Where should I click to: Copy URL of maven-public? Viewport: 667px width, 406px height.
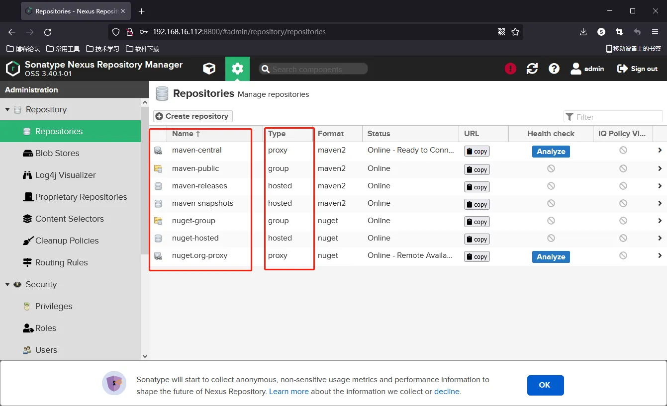(x=477, y=169)
